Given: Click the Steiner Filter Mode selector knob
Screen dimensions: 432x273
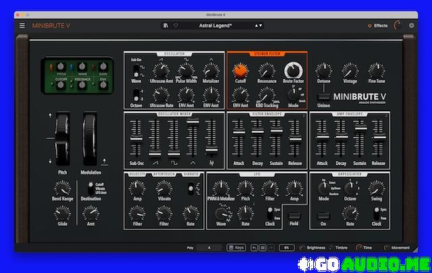Looking at the screenshot, I should click(x=292, y=95).
